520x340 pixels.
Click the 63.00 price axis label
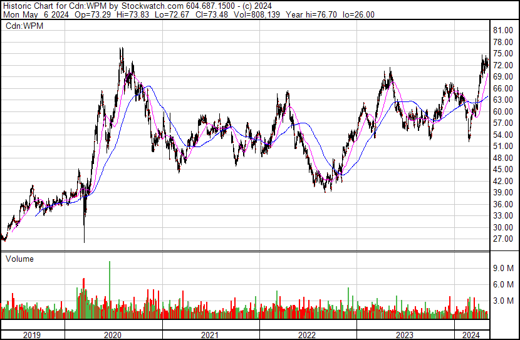503,100
